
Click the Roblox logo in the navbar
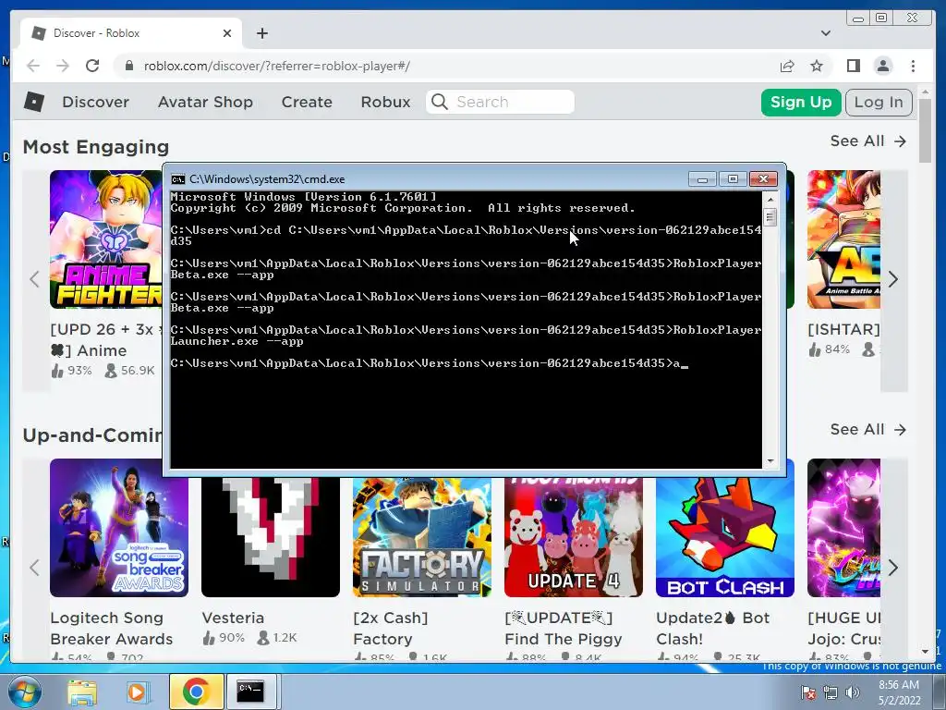pos(34,102)
